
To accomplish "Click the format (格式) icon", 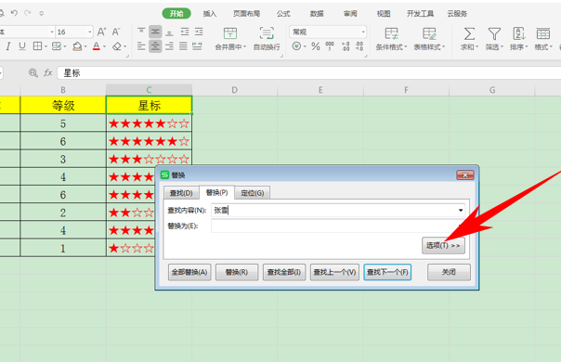I will coord(543,34).
